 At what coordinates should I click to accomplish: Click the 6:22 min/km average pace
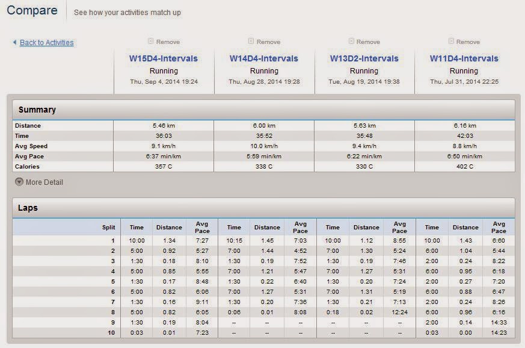coord(364,156)
